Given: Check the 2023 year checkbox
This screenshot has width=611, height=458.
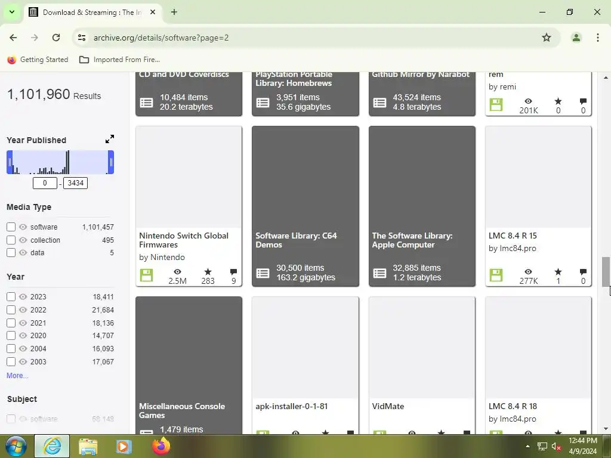Looking at the screenshot, I should tap(11, 297).
